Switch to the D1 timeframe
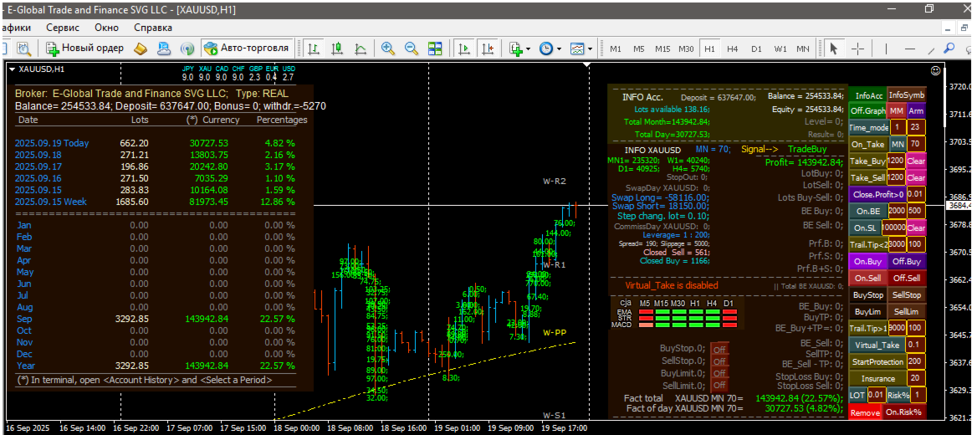The image size is (977, 435). click(756, 49)
